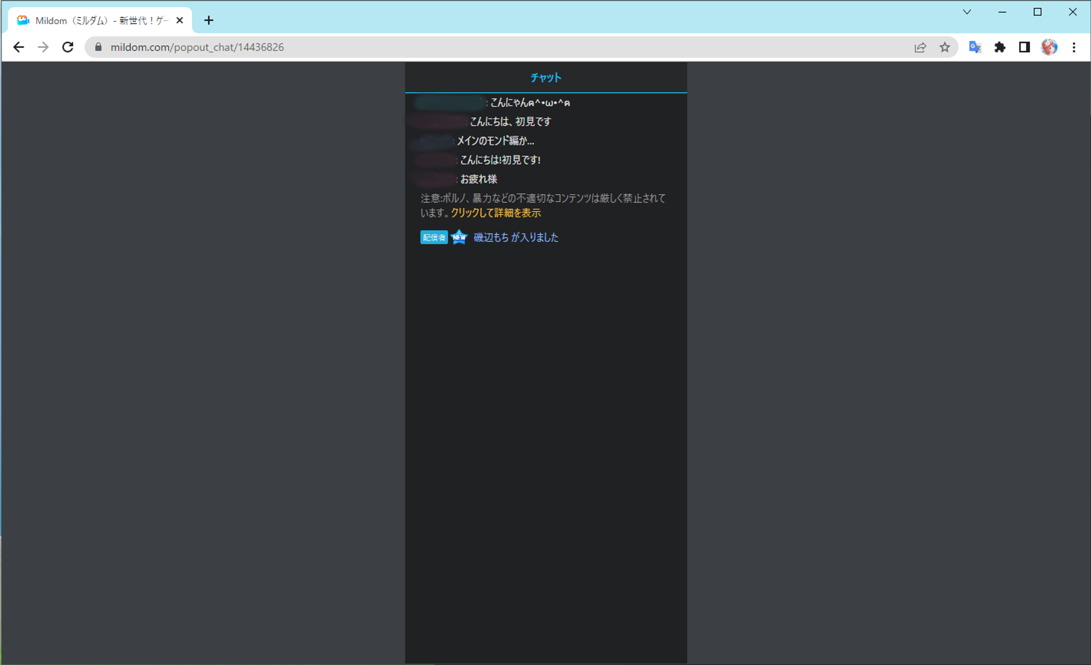Click the browser forward arrow
The height and width of the screenshot is (665, 1091).
click(43, 47)
